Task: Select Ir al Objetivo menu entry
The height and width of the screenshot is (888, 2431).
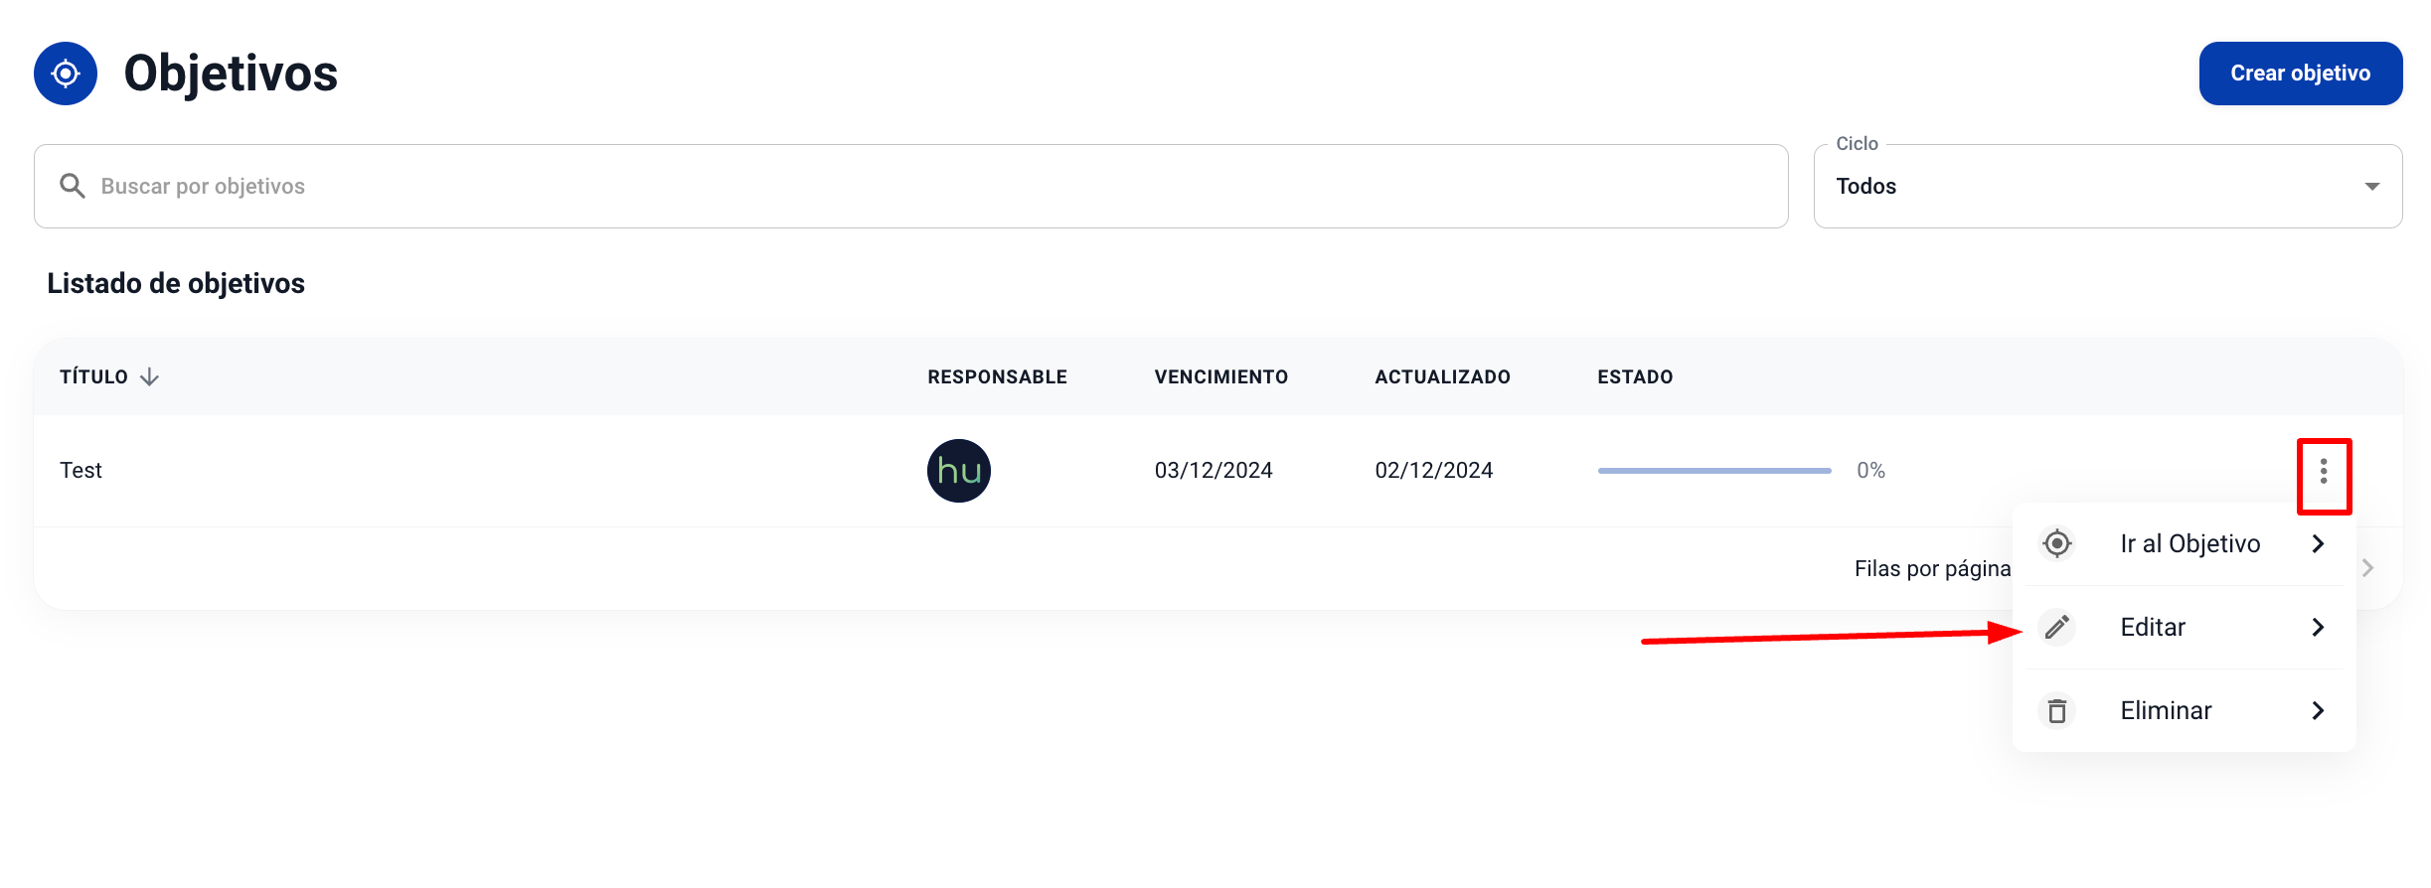Action: point(2189,543)
